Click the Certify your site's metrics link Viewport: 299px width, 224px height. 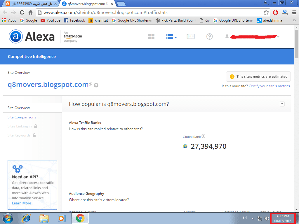pos(270,86)
